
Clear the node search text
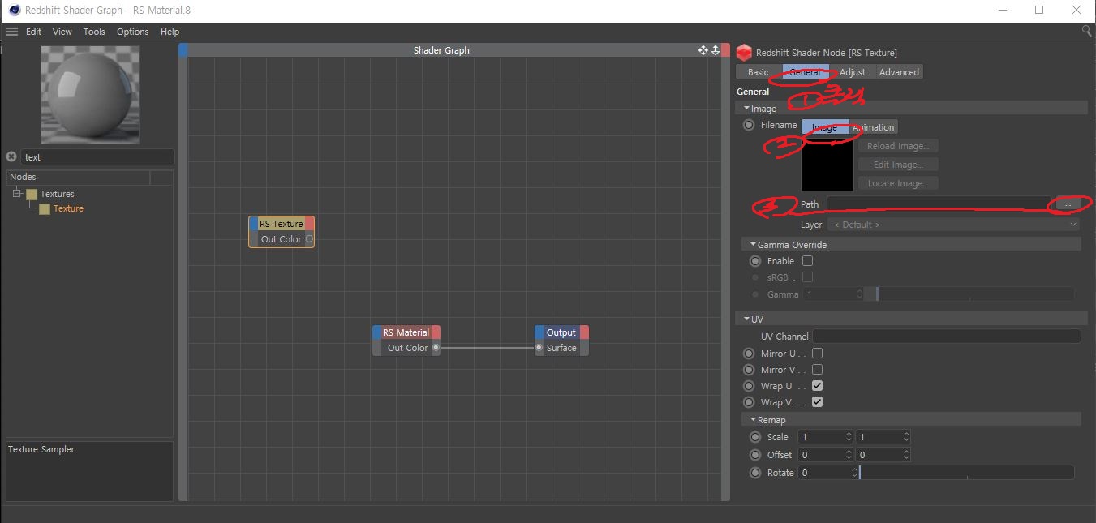pyautogui.click(x=11, y=156)
